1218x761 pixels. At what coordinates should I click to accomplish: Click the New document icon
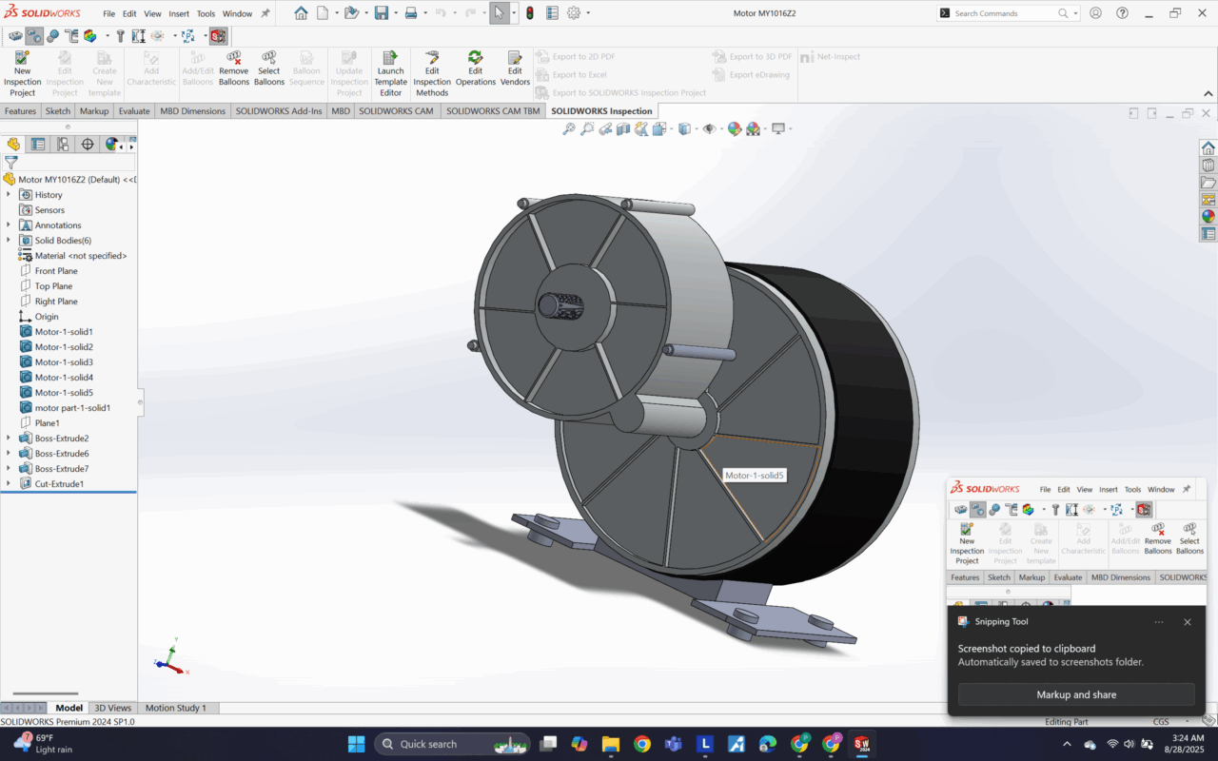click(323, 13)
